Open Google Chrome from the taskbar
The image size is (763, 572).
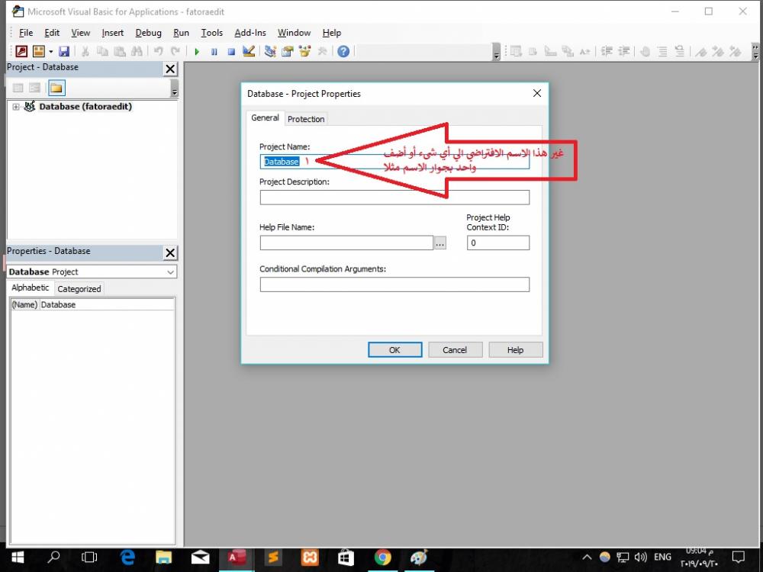(382, 558)
